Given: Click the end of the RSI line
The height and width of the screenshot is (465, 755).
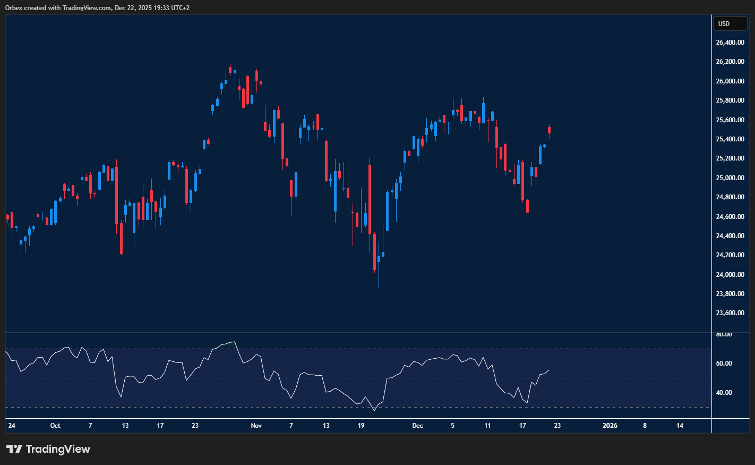Looking at the screenshot, I should [x=549, y=370].
